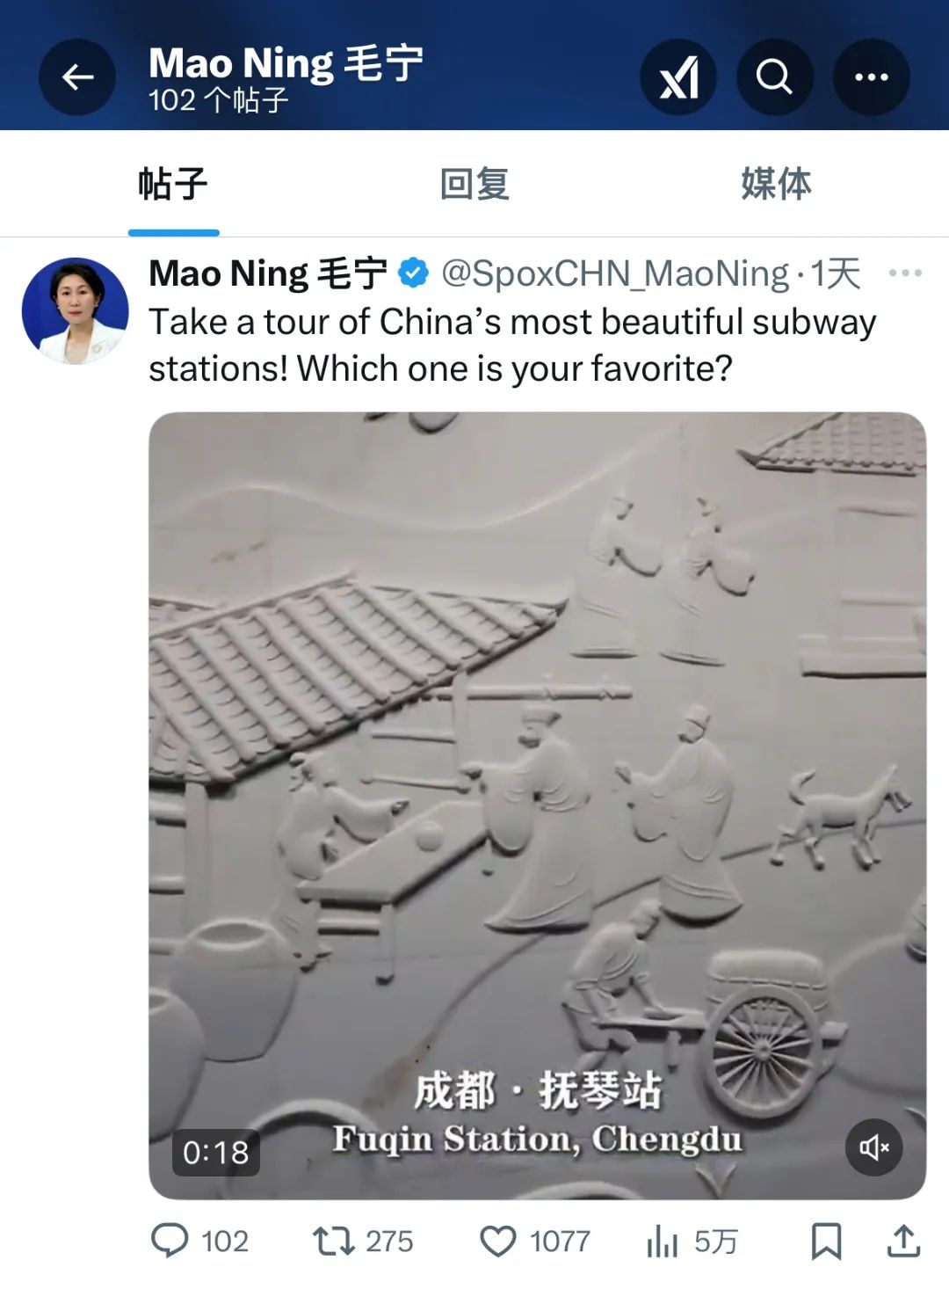Viewport: 949px width, 1289px height.
Task: Open the profile three-dot menu
Action: [x=871, y=77]
